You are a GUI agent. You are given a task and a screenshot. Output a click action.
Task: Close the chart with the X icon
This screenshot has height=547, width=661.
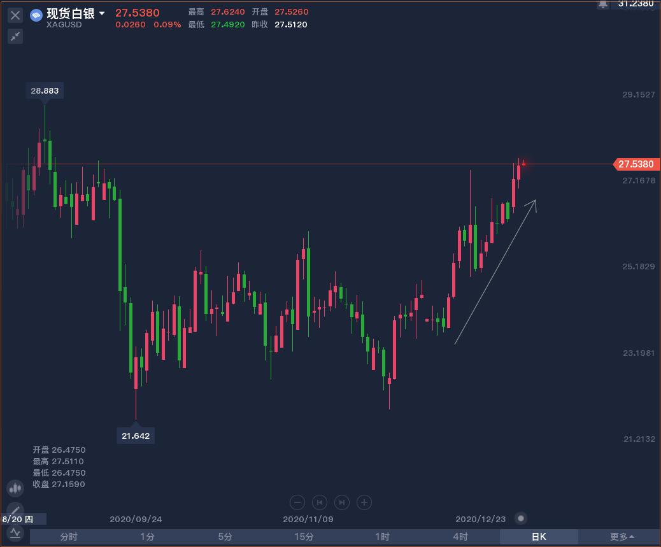[15, 15]
